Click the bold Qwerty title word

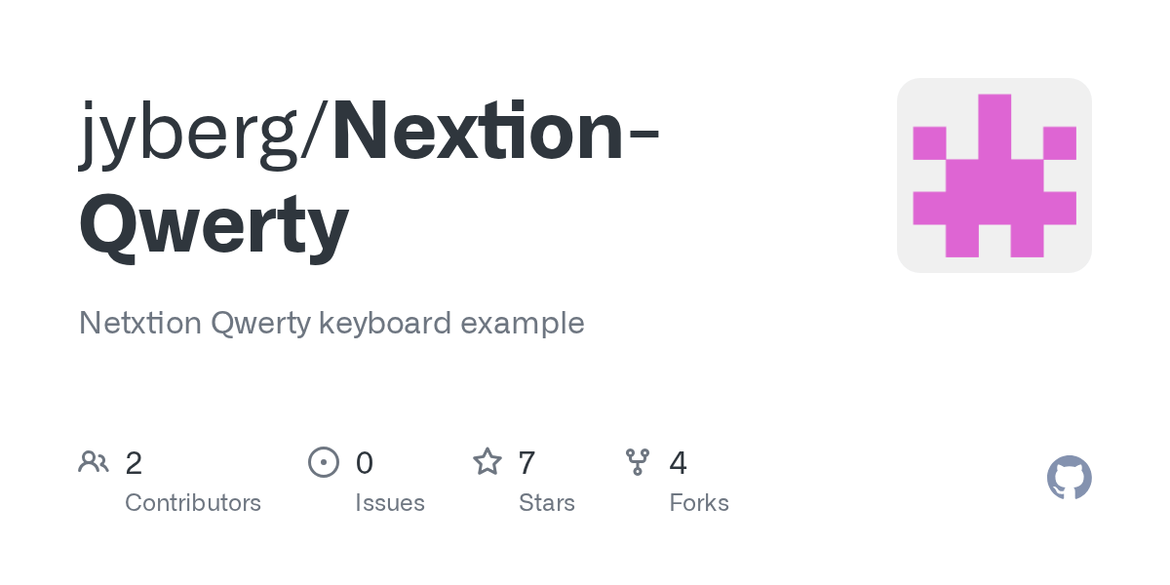tap(214, 226)
